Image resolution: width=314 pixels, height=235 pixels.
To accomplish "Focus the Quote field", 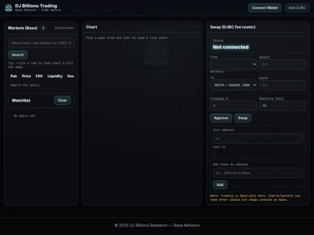I will point(283,85).
